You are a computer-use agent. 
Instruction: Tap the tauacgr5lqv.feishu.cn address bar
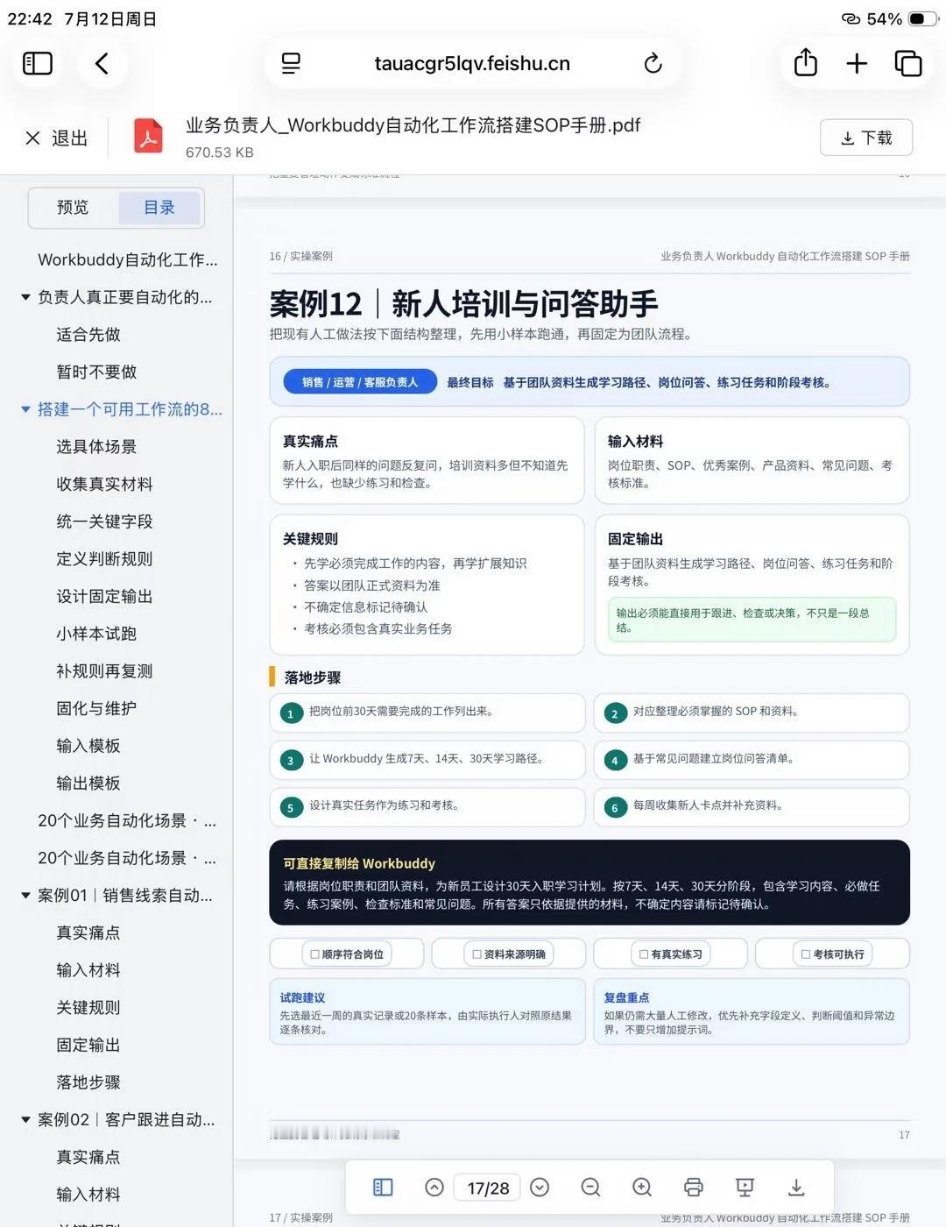click(472, 63)
